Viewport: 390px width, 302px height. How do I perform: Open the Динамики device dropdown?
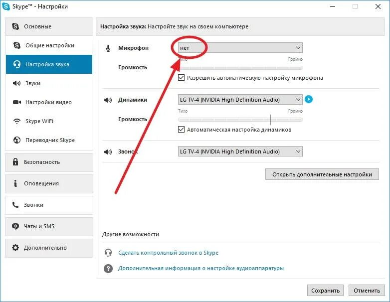click(x=240, y=100)
